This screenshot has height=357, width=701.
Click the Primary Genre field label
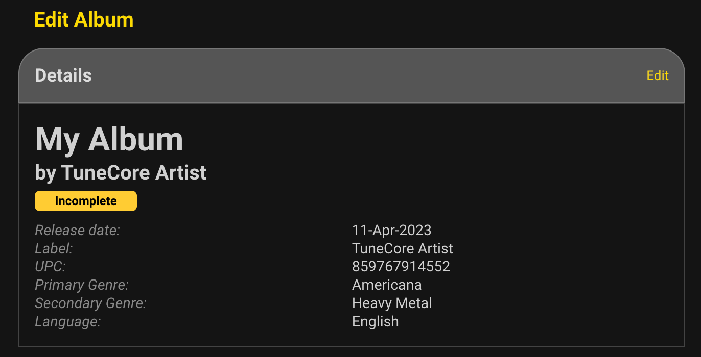[81, 285]
